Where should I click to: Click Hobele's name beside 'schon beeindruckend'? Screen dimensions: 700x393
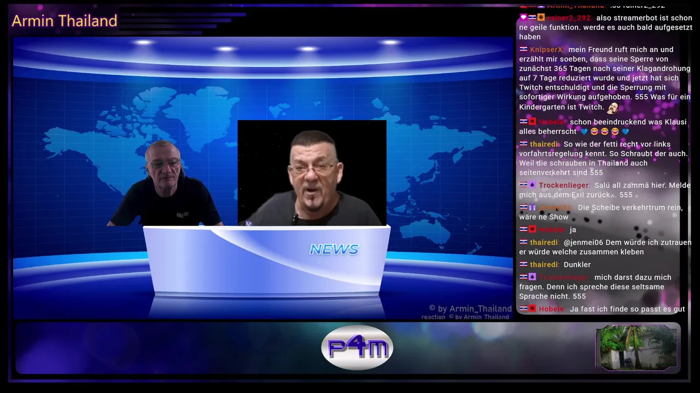click(x=551, y=122)
